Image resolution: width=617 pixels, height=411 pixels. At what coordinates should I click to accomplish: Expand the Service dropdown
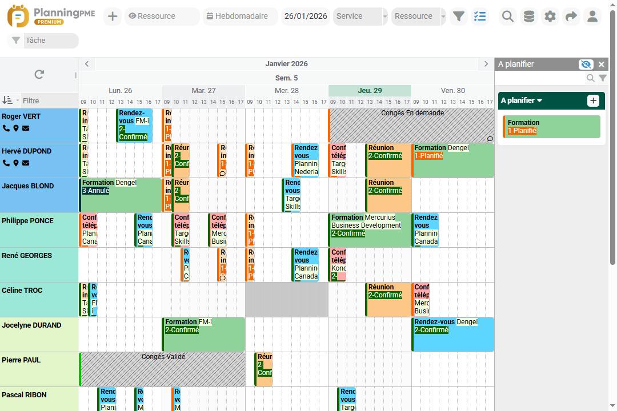pyautogui.click(x=360, y=16)
